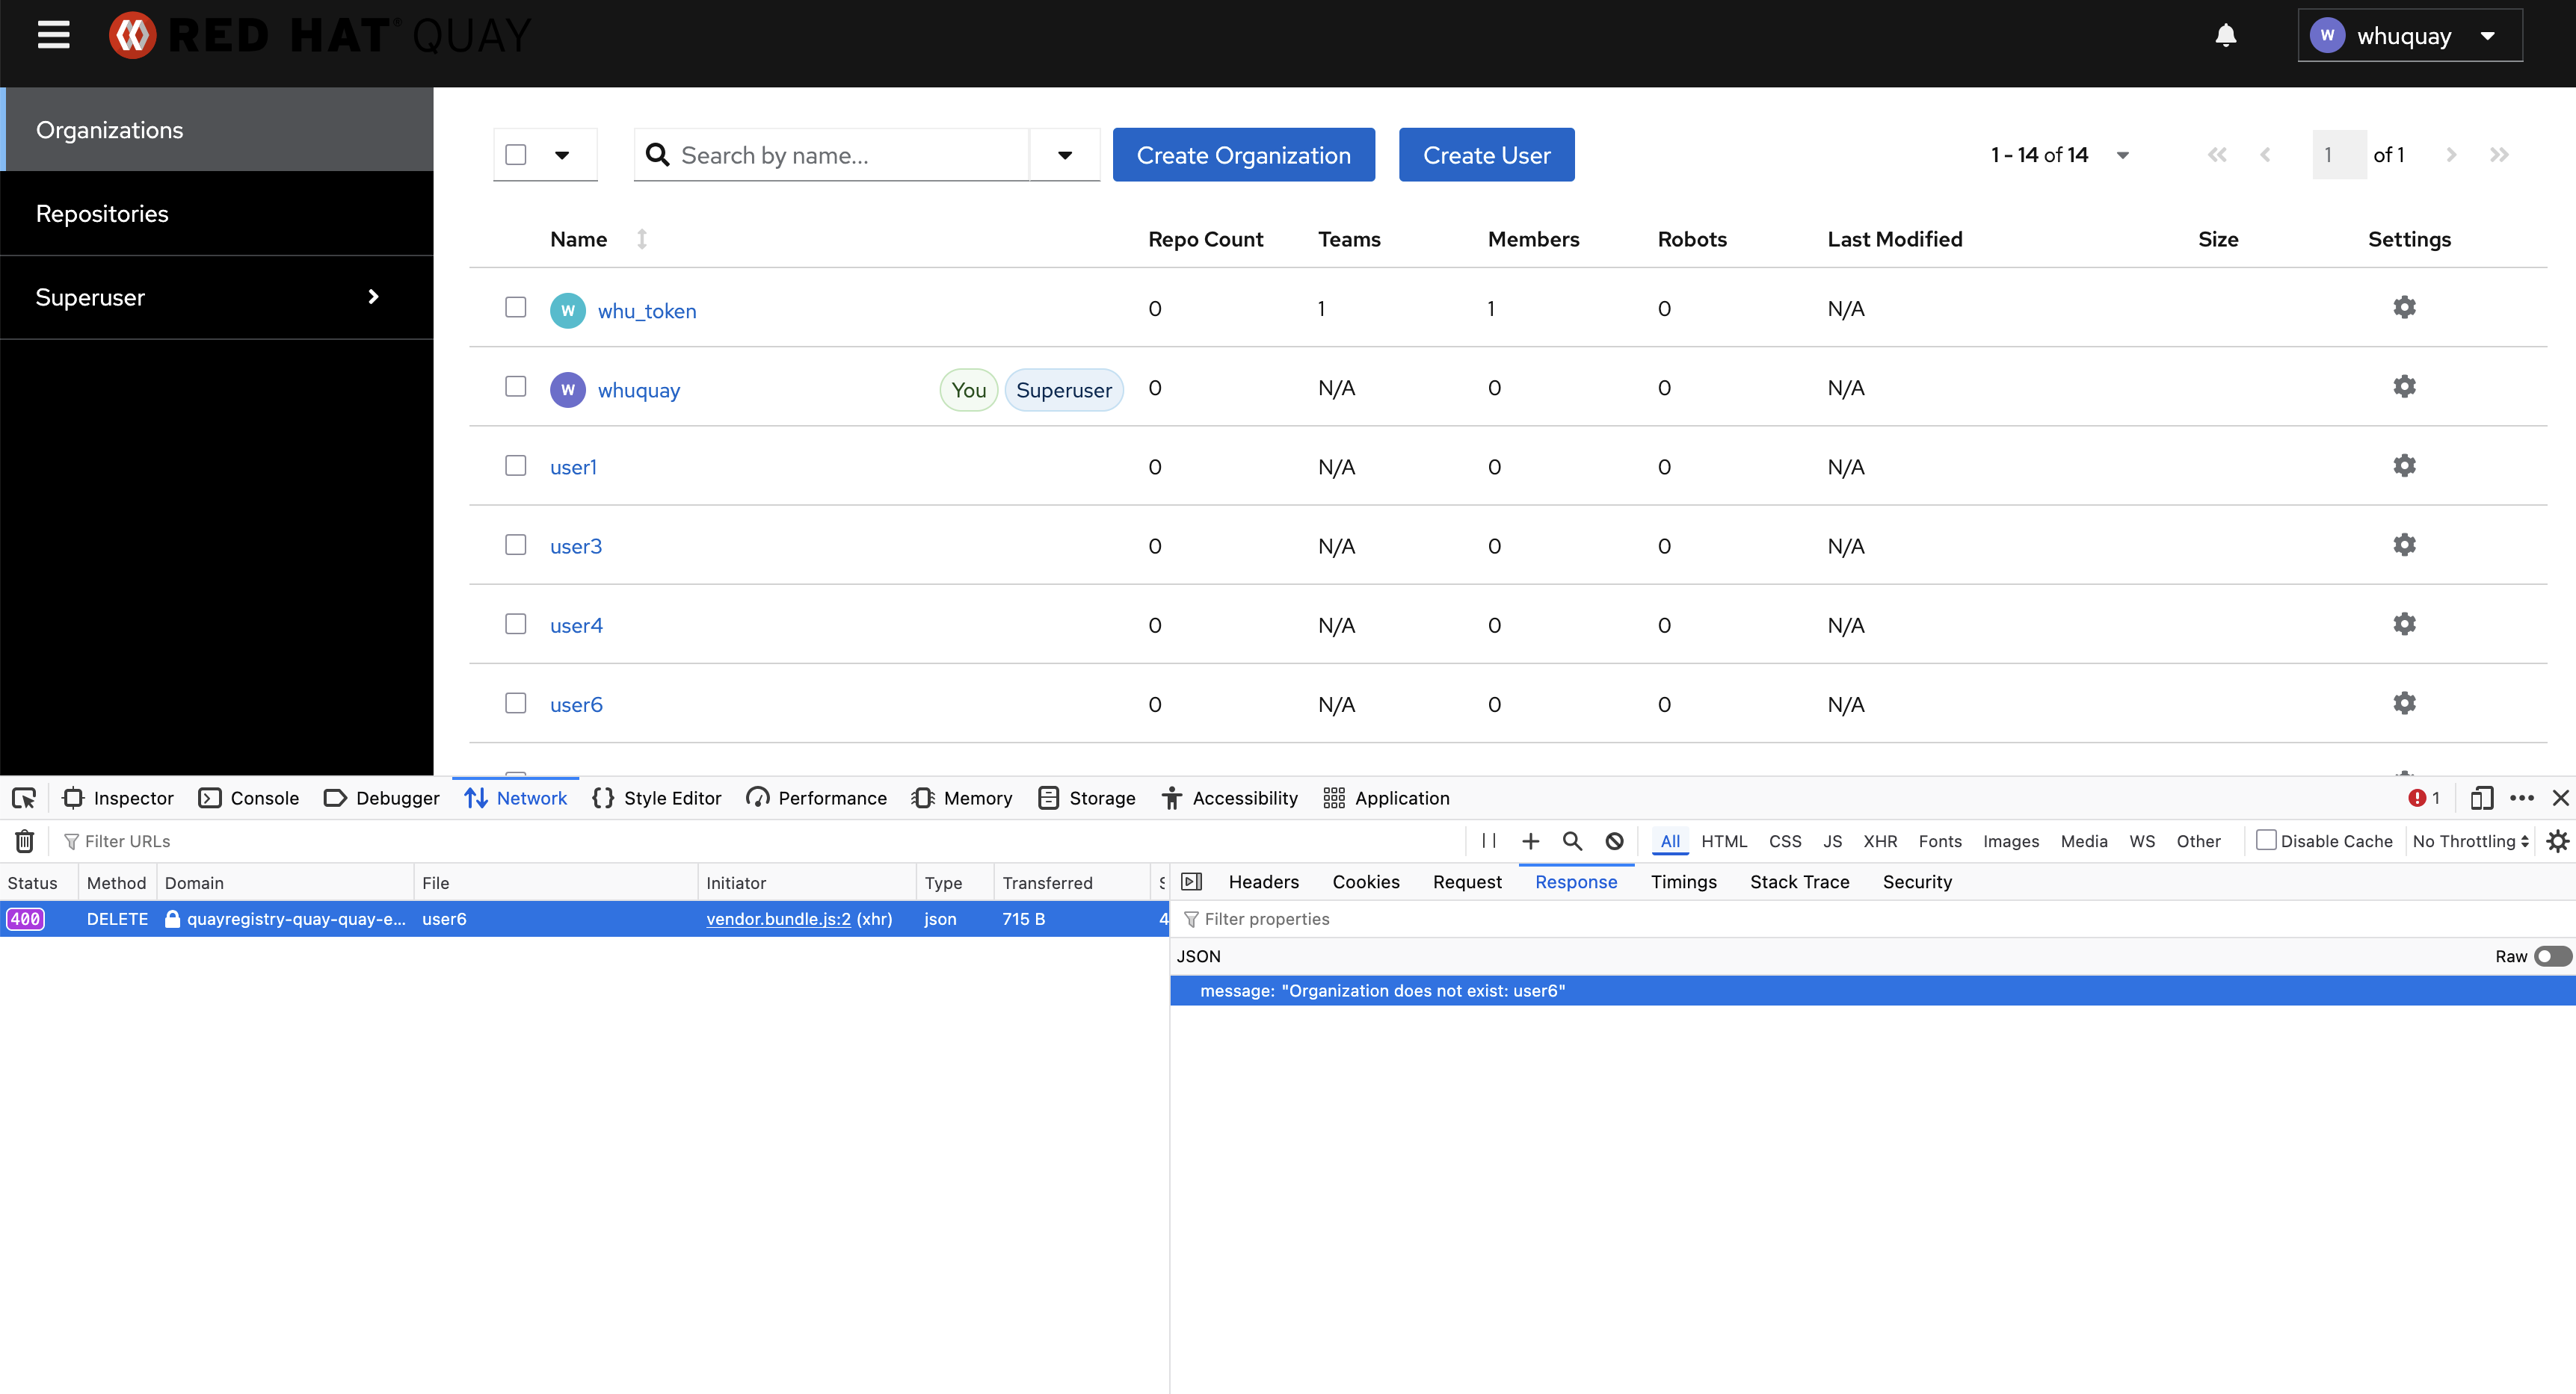Clear network log with trash icon
The height and width of the screenshot is (1394, 2576).
[25, 841]
